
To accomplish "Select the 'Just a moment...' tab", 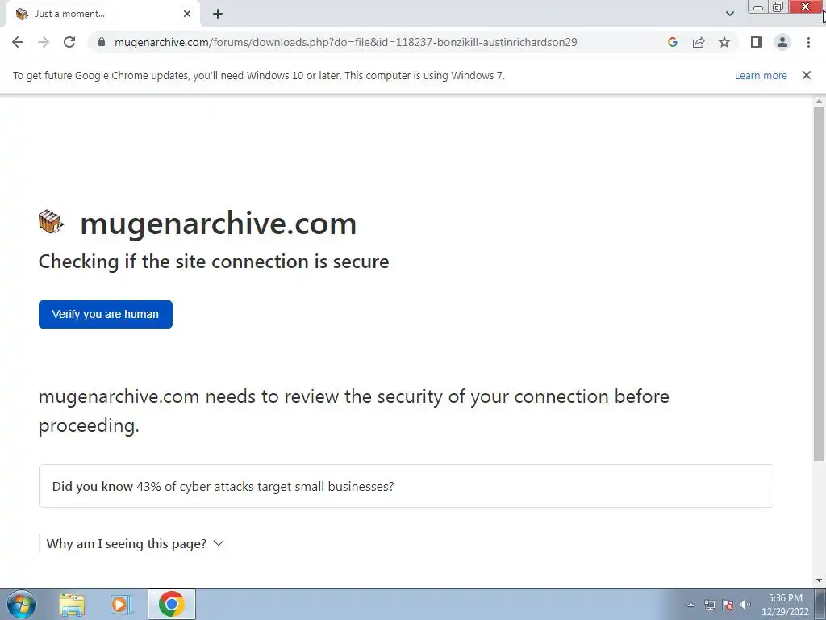I will (x=102, y=15).
